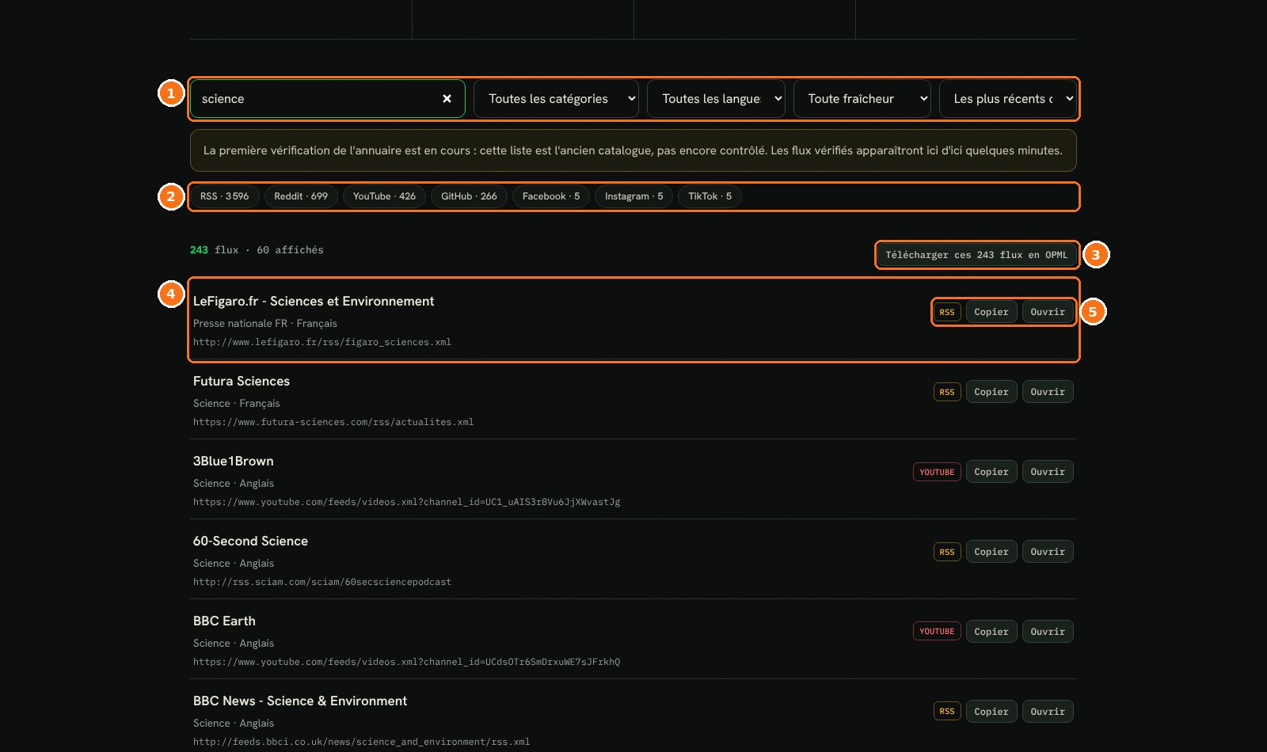Copy the 60-Second Science feed URL
This screenshot has height=752, width=1267.
pyautogui.click(x=991, y=552)
